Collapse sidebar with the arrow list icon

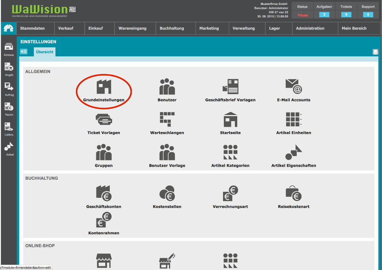(x=24, y=52)
